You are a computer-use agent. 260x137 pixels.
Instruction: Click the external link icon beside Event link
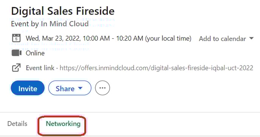pos(16,68)
